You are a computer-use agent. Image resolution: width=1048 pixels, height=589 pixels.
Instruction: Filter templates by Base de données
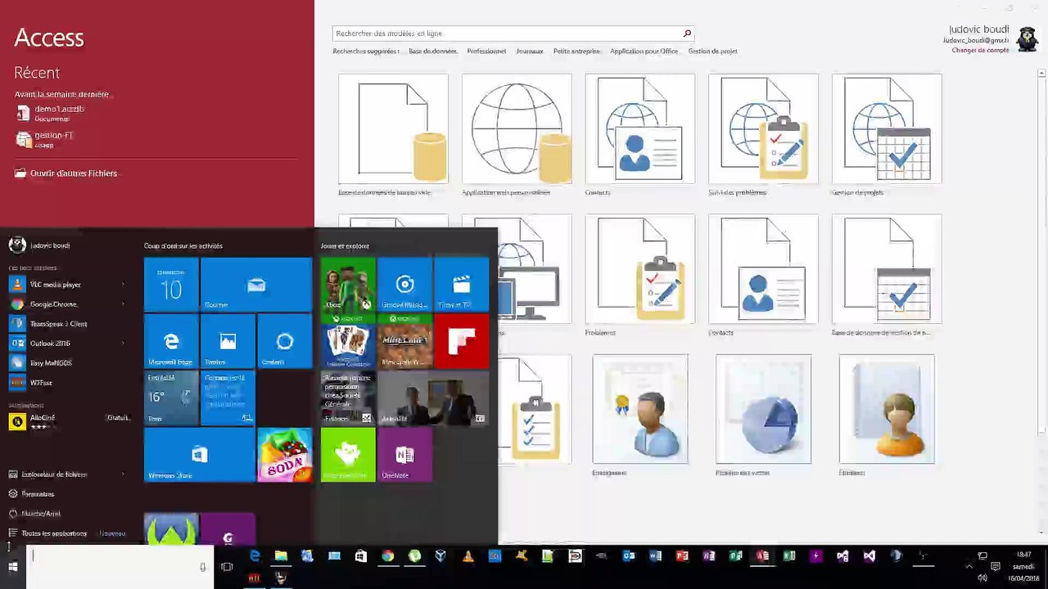(433, 51)
